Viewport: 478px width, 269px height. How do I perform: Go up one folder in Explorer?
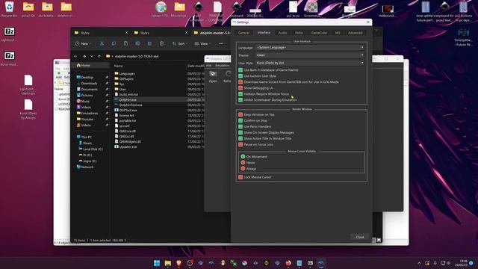[99, 57]
